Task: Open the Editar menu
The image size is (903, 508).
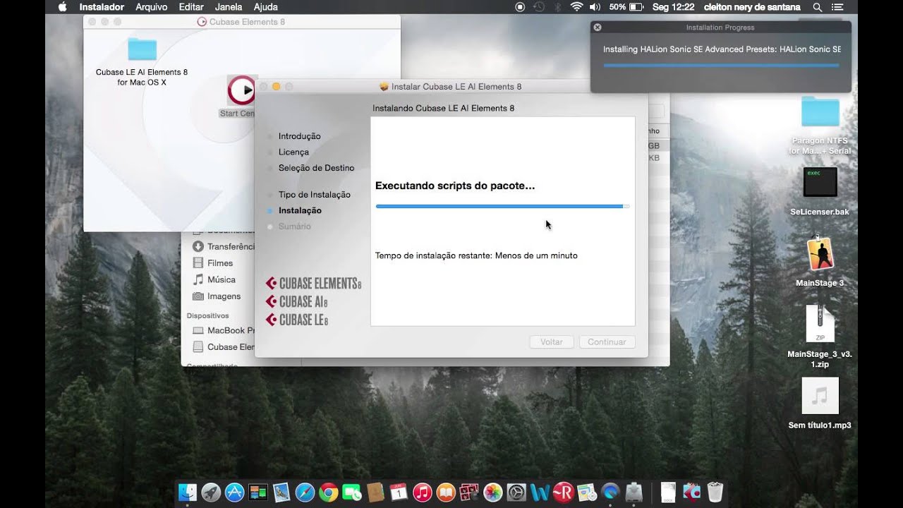Action: click(x=191, y=7)
